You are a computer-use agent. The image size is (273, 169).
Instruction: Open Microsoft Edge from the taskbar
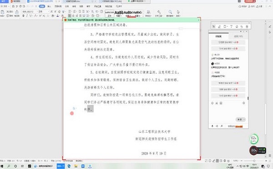pyautogui.click(x=69, y=166)
